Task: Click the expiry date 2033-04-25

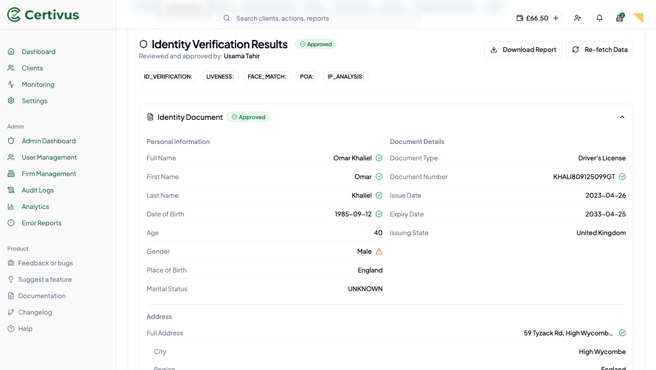Action: point(605,214)
